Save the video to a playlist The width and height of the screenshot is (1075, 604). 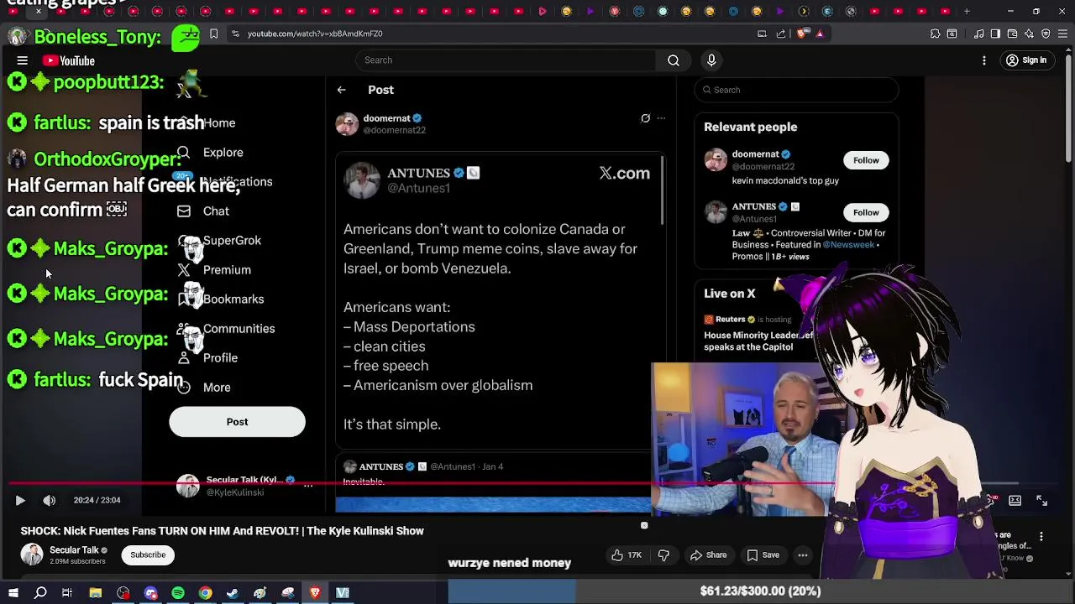[763, 555]
